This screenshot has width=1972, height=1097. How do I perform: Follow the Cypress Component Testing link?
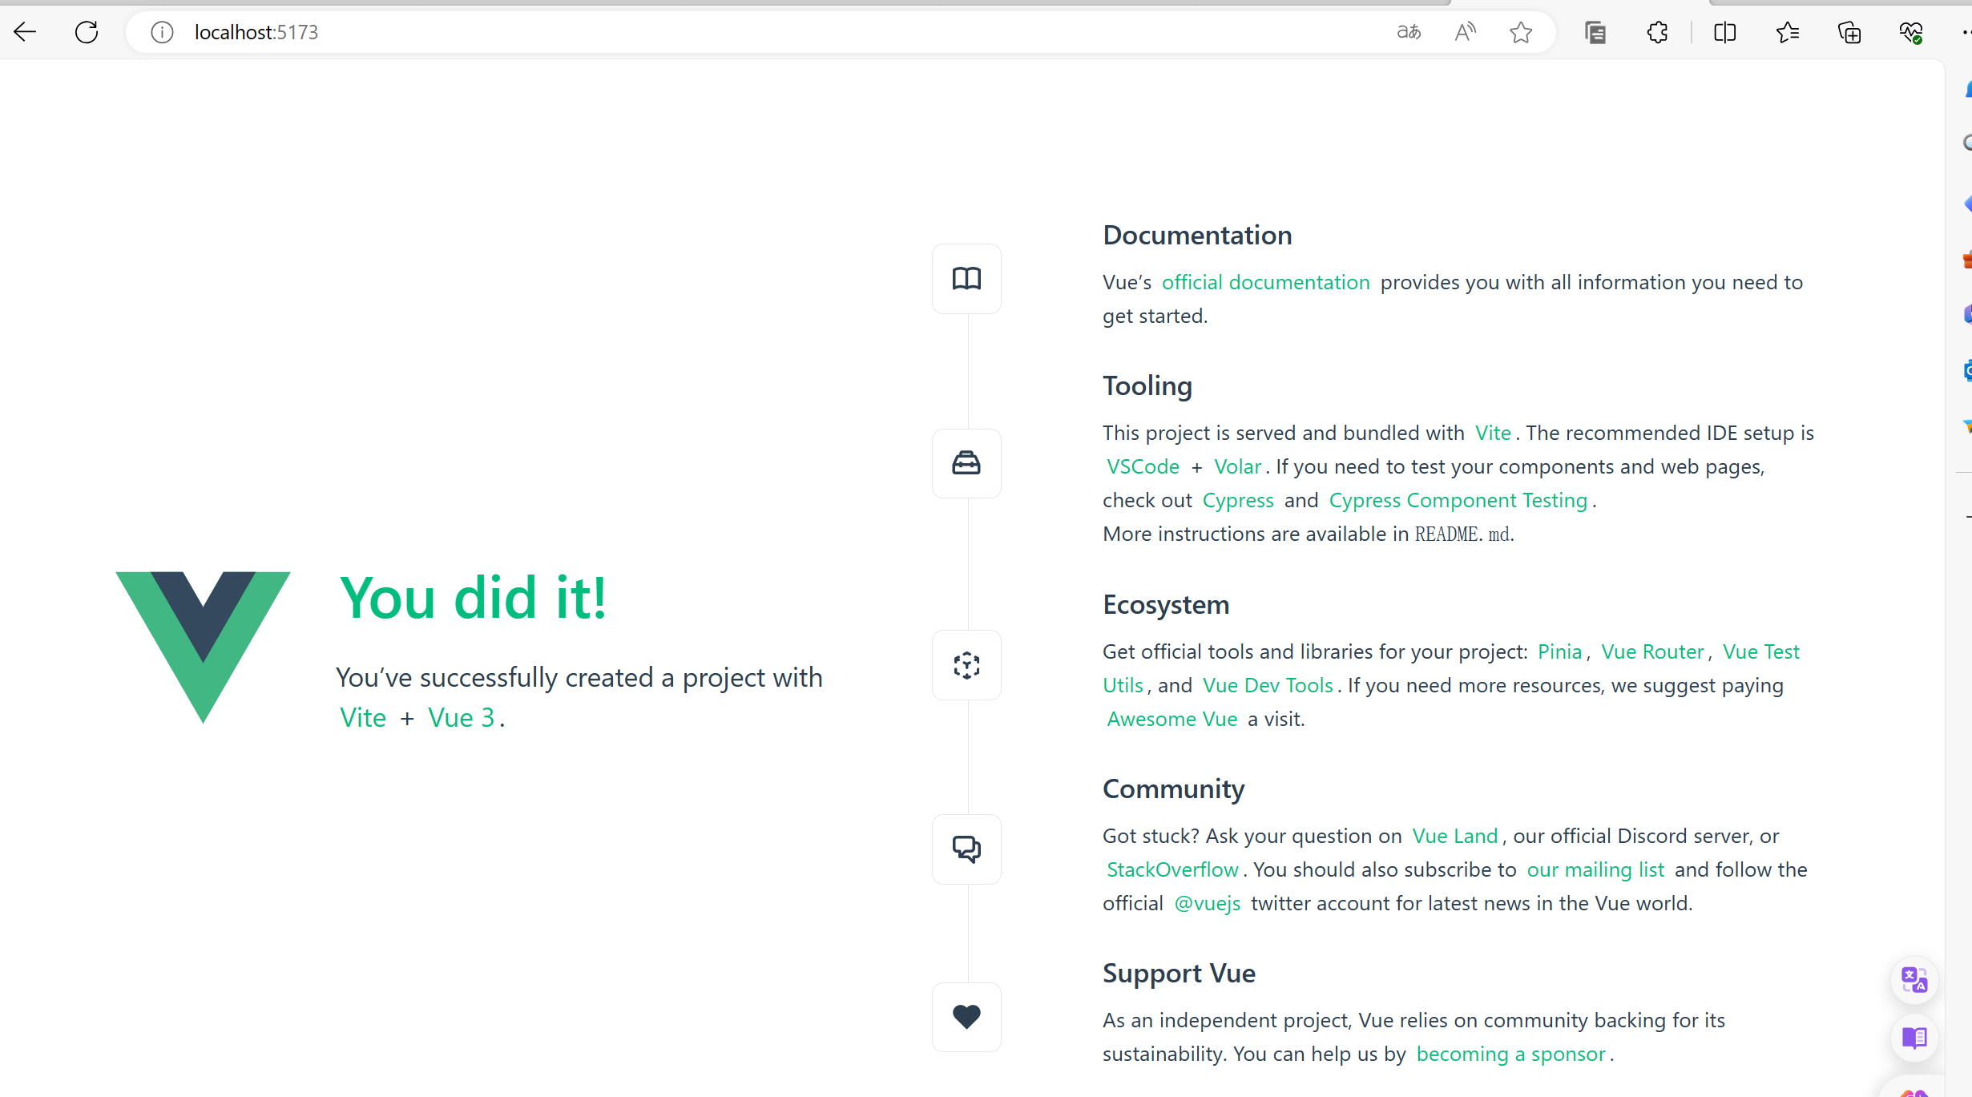[1458, 500]
